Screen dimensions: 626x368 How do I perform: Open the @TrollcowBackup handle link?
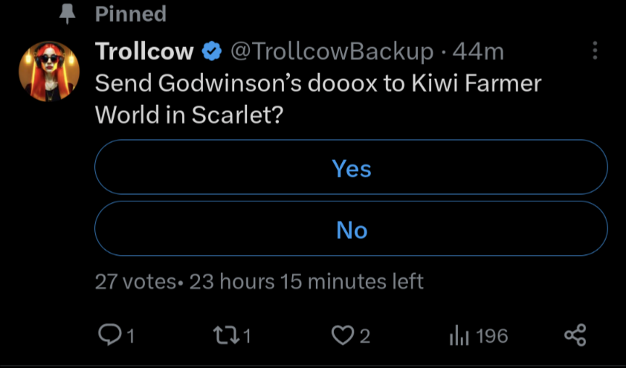click(x=331, y=51)
